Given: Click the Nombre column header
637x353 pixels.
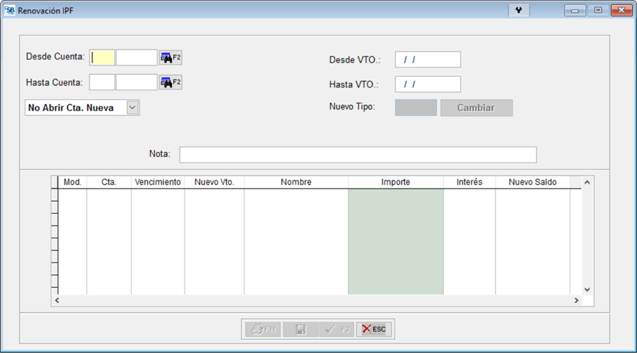Looking at the screenshot, I should [296, 182].
